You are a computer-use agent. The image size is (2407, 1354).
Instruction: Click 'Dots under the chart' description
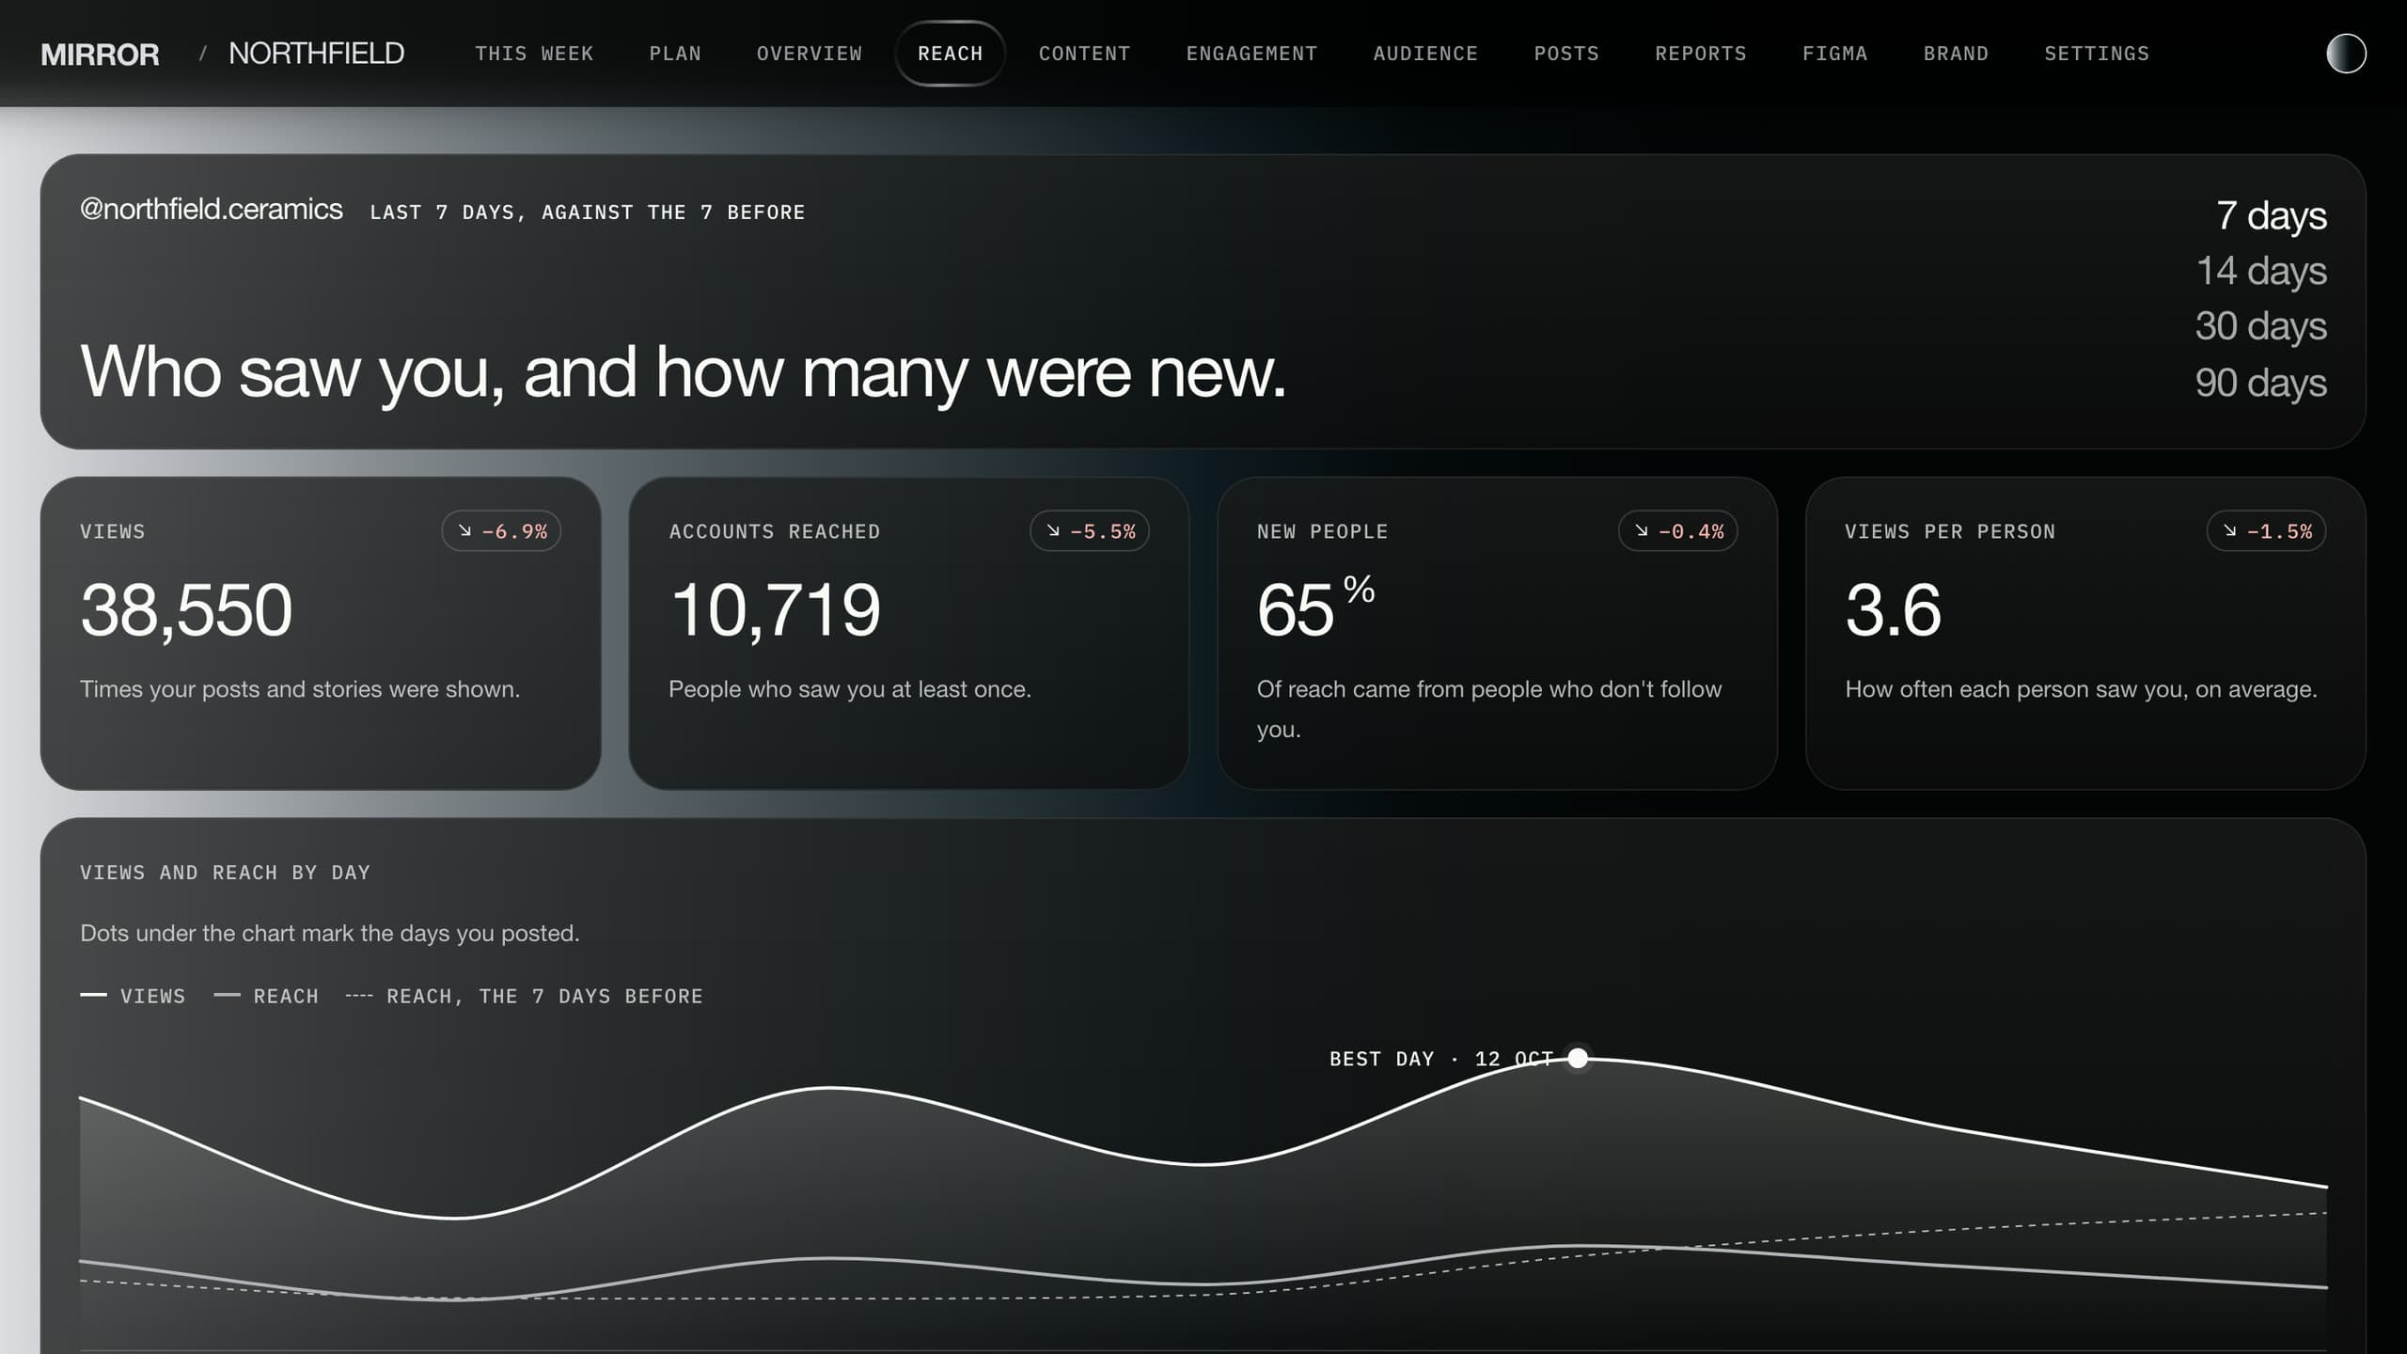click(330, 934)
